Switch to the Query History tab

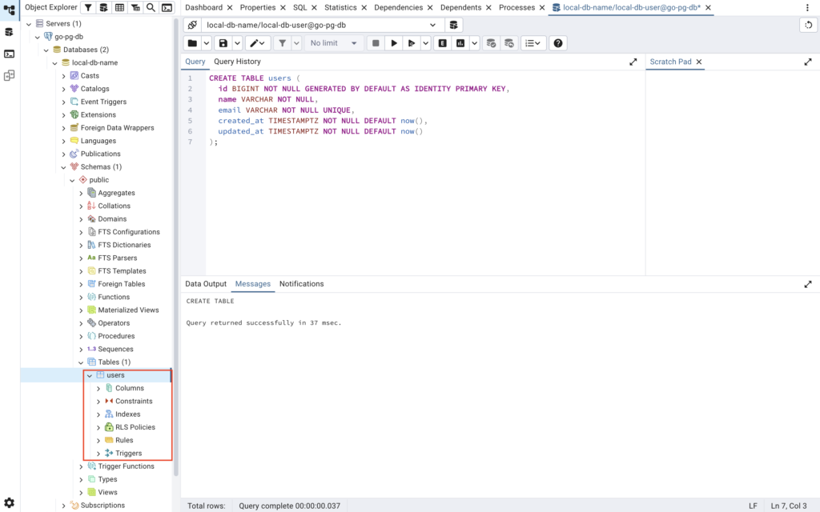[237, 62]
